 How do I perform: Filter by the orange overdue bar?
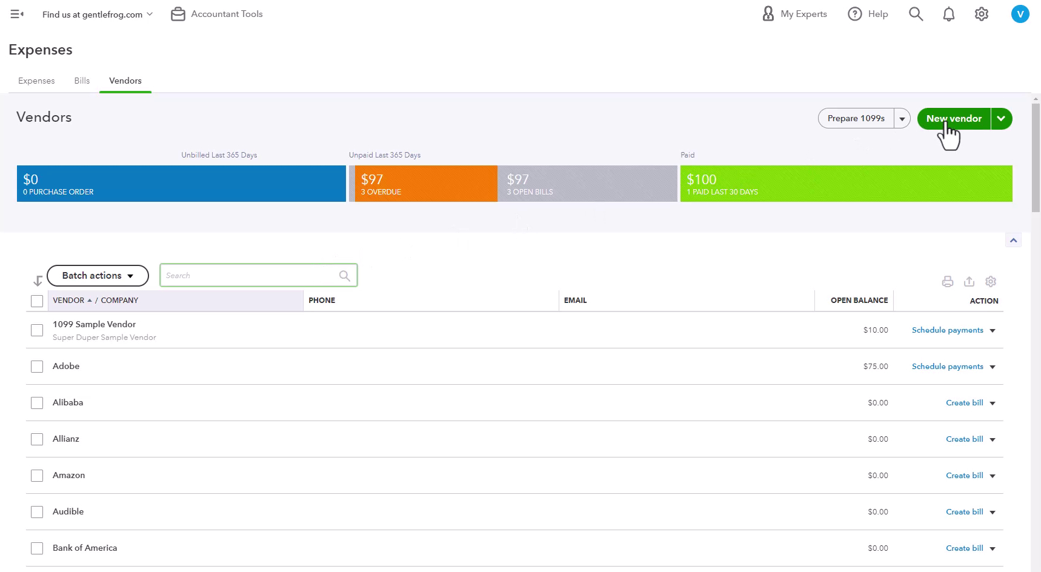pyautogui.click(x=425, y=184)
